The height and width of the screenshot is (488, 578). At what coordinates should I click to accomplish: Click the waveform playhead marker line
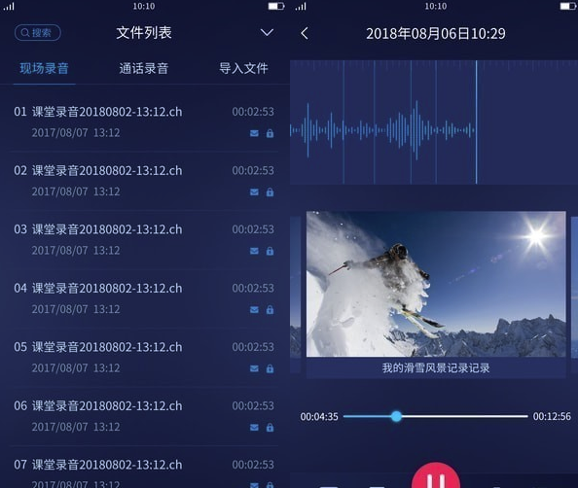[x=476, y=122]
